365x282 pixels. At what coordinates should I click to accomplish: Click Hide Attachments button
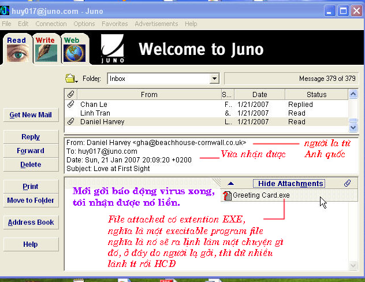[289, 184]
